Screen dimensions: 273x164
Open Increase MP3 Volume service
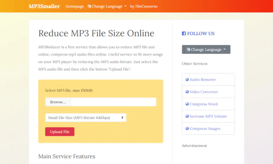(208, 116)
